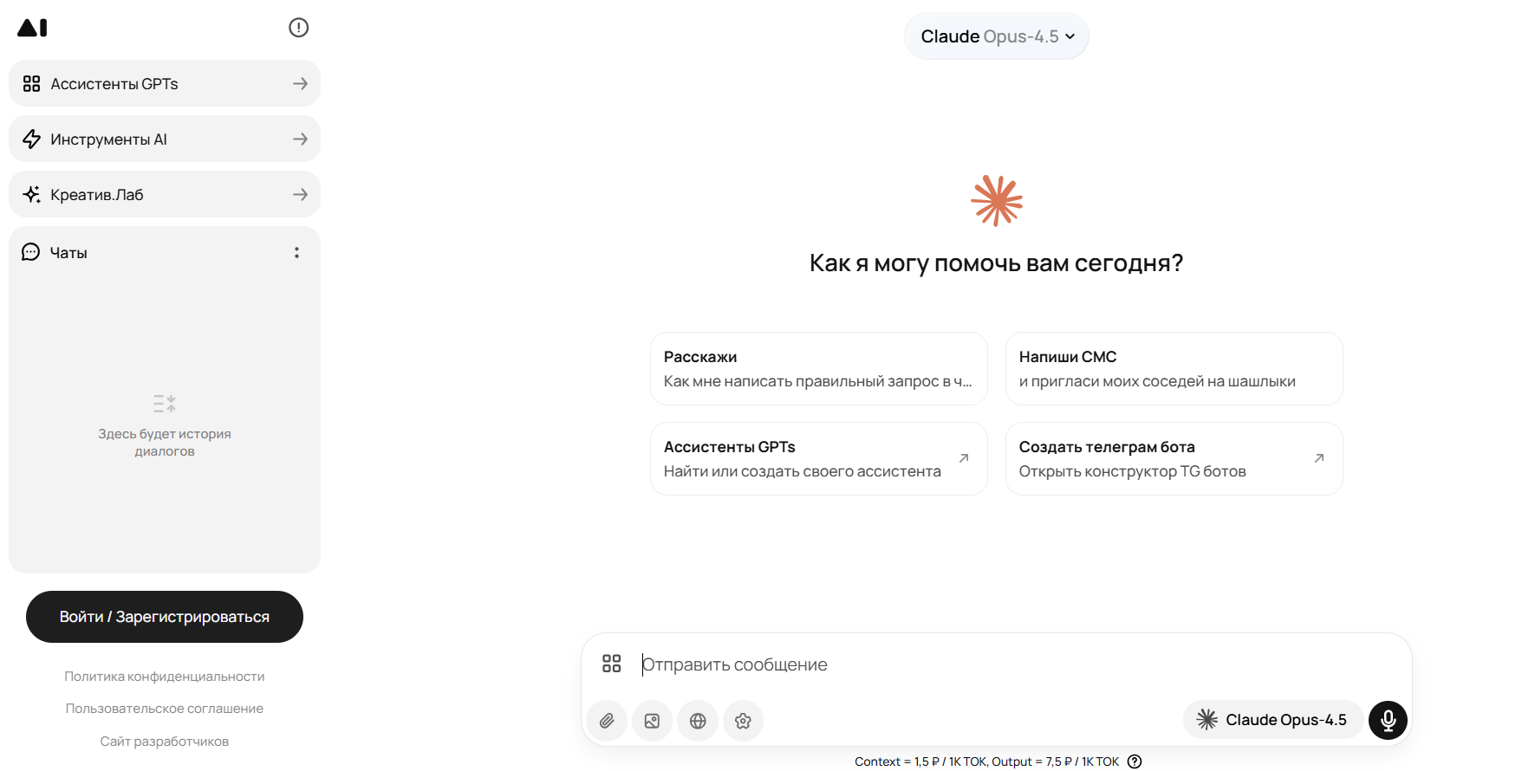Click Войти / Зарегистрироваться button
This screenshot has height=771, width=1535.
pos(165,617)
